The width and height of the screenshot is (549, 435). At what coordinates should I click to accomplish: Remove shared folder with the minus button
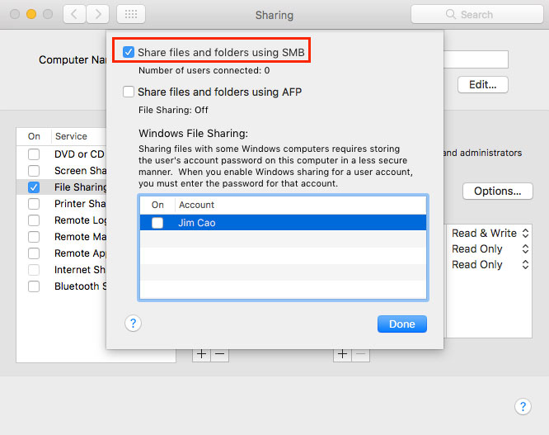(x=220, y=354)
